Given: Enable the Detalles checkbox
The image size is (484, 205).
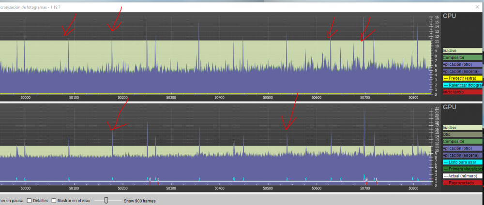Looking at the screenshot, I should [30, 200].
